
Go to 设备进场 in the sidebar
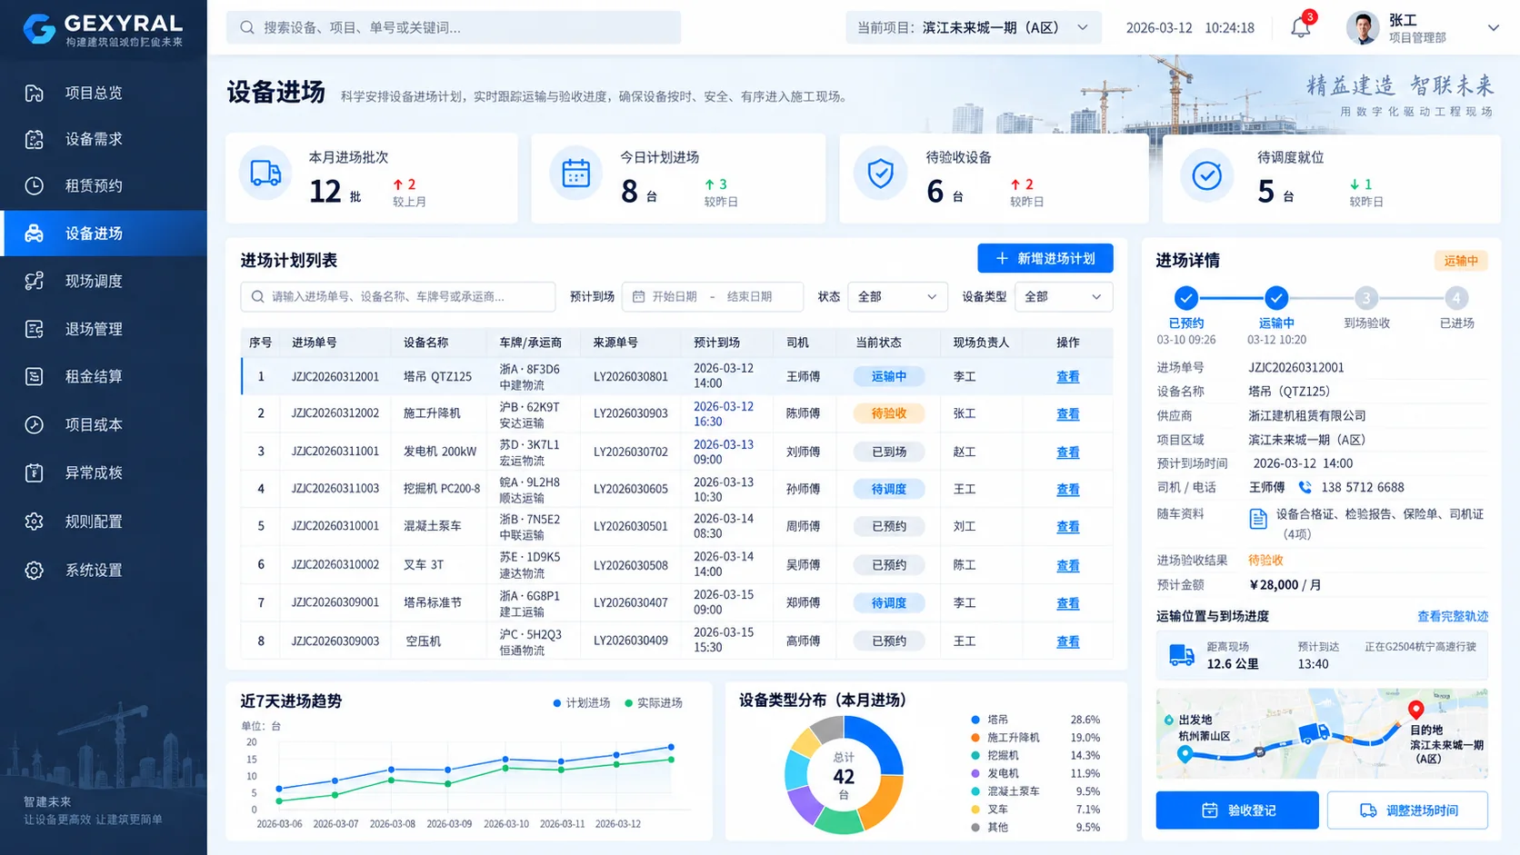(x=105, y=234)
